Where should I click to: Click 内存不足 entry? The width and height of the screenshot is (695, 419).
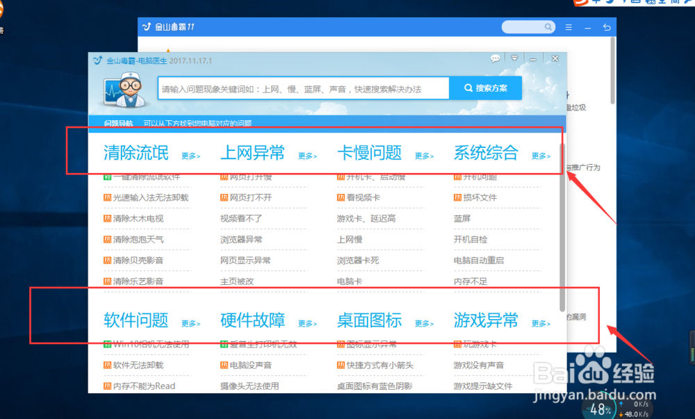pyautogui.click(x=471, y=281)
